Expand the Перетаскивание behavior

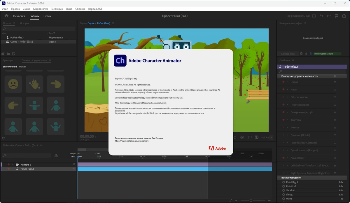(287, 105)
